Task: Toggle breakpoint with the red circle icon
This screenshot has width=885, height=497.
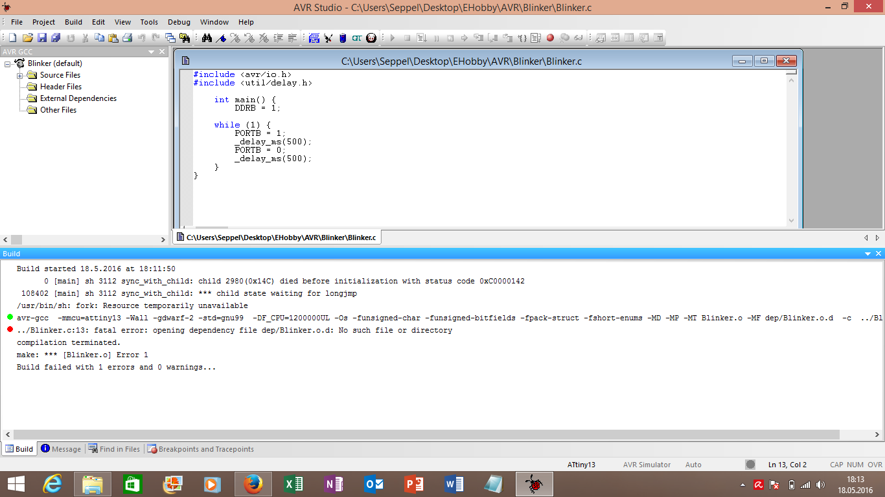Action: (x=550, y=38)
